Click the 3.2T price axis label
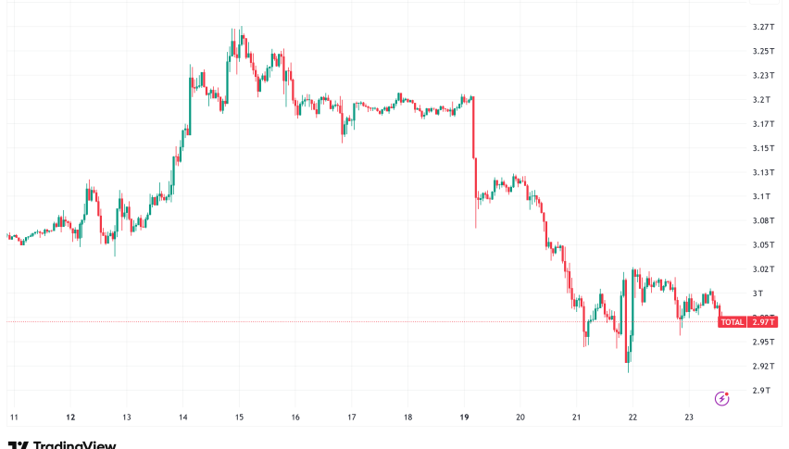 761,99
